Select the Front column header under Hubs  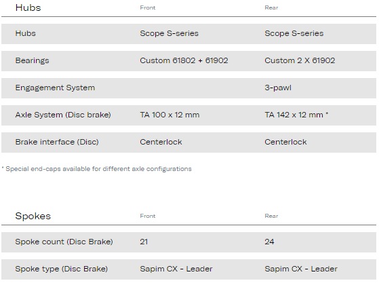tap(147, 7)
